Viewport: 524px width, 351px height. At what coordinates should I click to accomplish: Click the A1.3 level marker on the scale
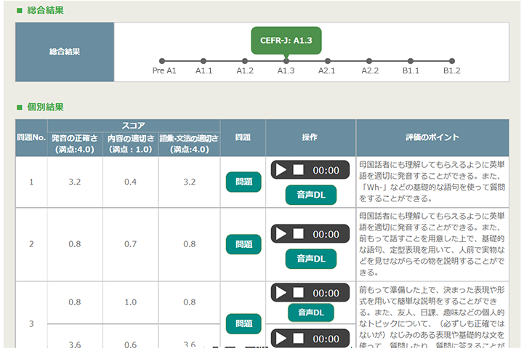pos(286,61)
